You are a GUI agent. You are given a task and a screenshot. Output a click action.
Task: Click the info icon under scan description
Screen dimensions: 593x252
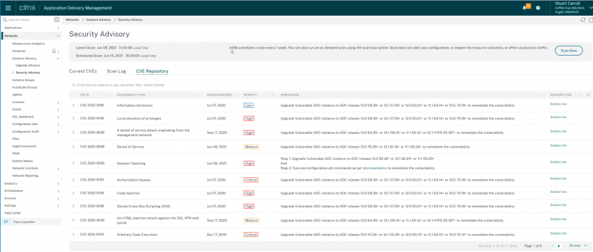coord(232,53)
